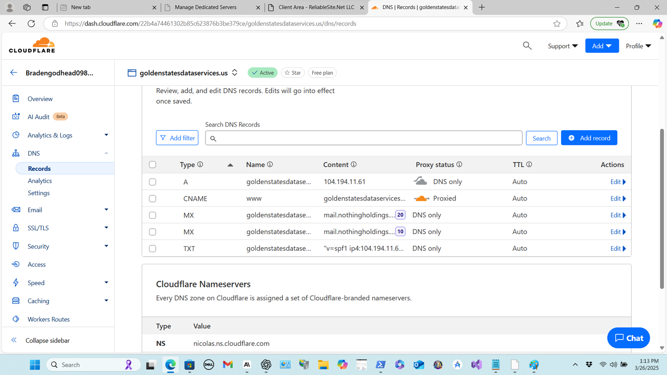Open Gmail from the taskbar

pyautogui.click(x=228, y=365)
